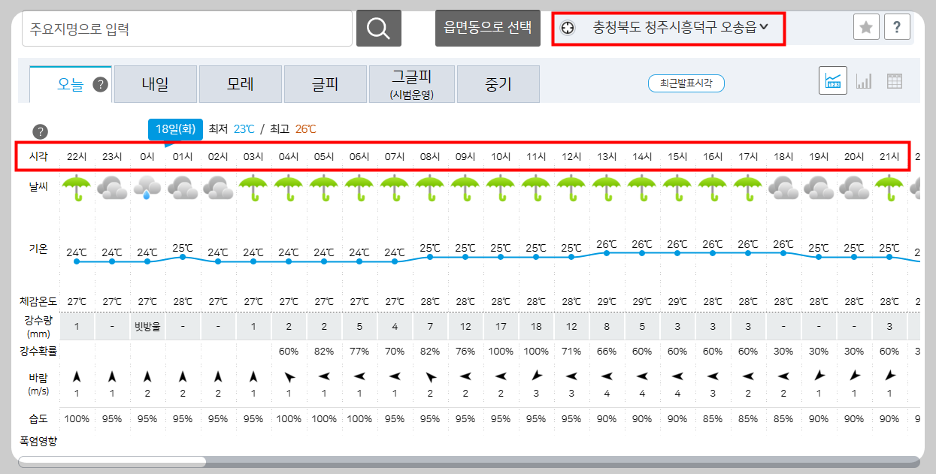Click the horizontal scrollbar thumb at the bottom

[x=112, y=461]
